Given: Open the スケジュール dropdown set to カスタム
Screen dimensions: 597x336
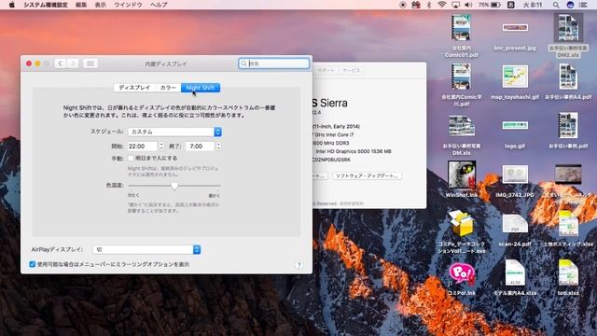Looking at the screenshot, I should click(x=174, y=132).
